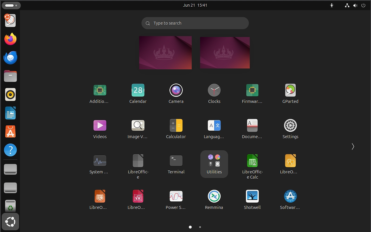Open the Clocks app
The height and width of the screenshot is (232, 371).
(214, 90)
